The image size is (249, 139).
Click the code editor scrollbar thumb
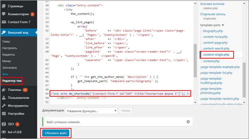tap(195, 61)
